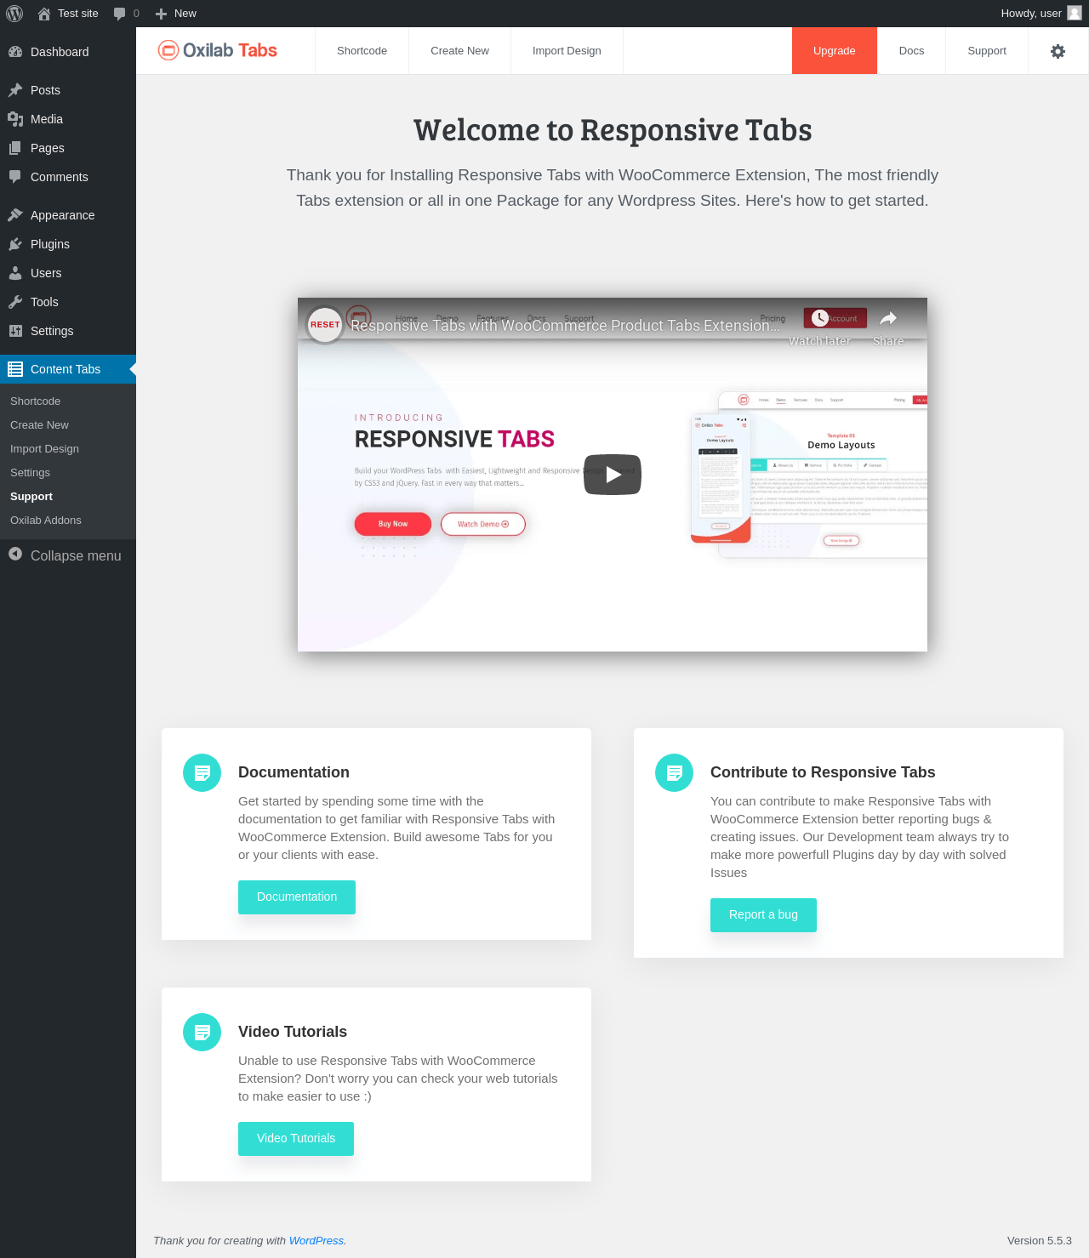The width and height of the screenshot is (1089, 1258).
Task: Open Docs in Oxilab header
Action: tap(911, 51)
